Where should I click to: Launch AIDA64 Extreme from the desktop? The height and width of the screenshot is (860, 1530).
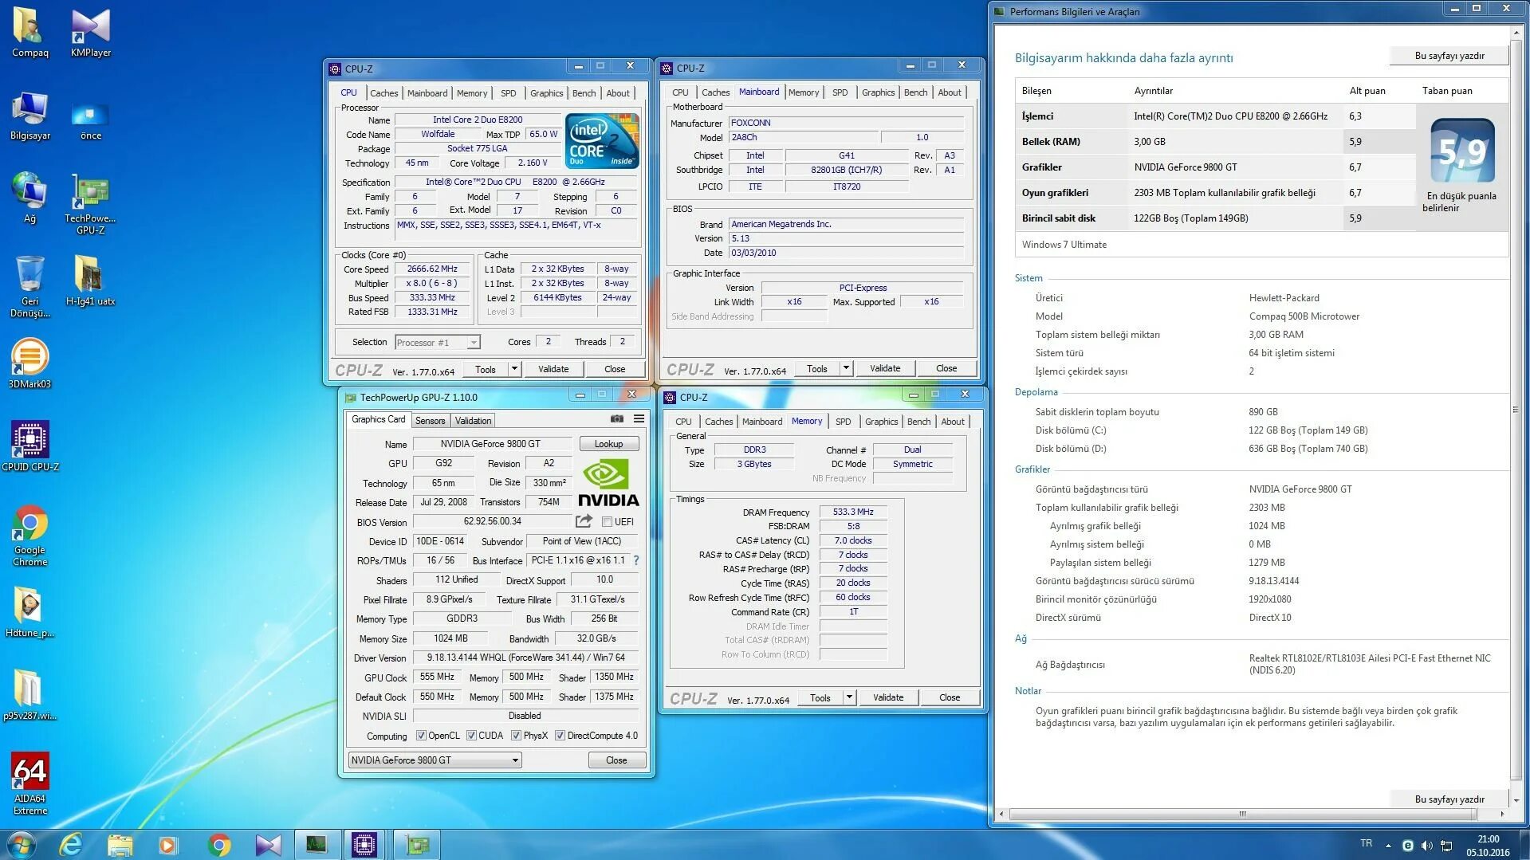tap(29, 783)
